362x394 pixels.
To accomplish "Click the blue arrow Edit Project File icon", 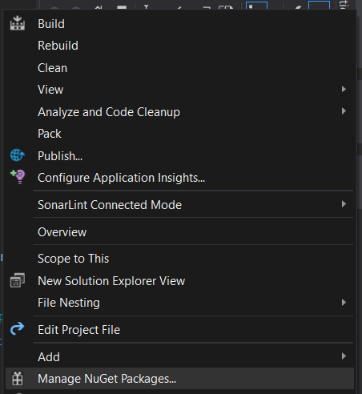I will [x=18, y=328].
